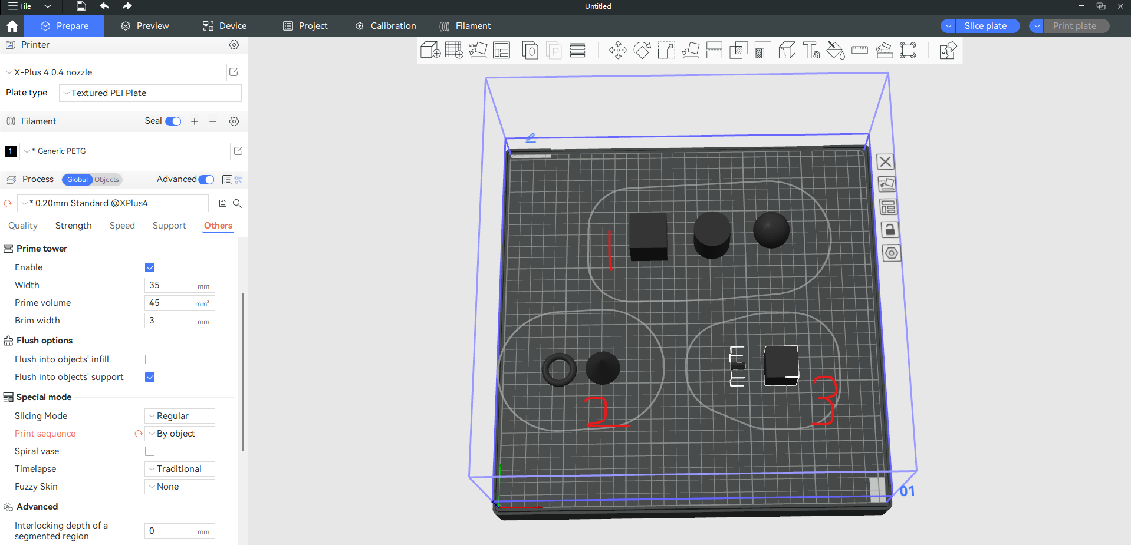Toggle the filament Seal switch
The image size is (1131, 545).
point(173,121)
